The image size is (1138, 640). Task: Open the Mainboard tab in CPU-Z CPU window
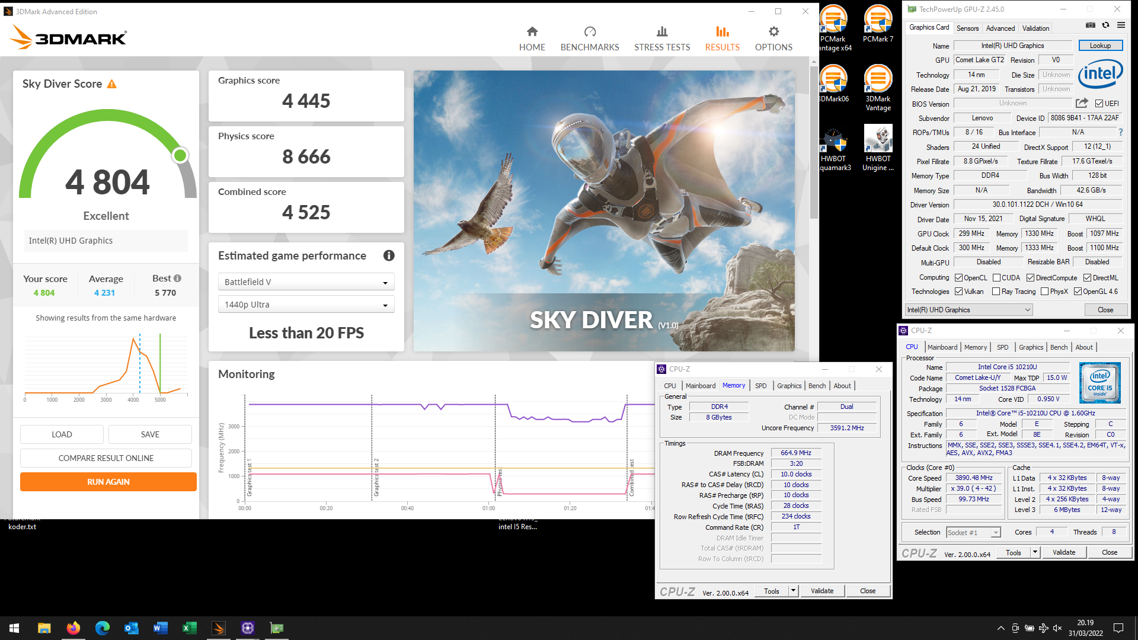click(942, 347)
